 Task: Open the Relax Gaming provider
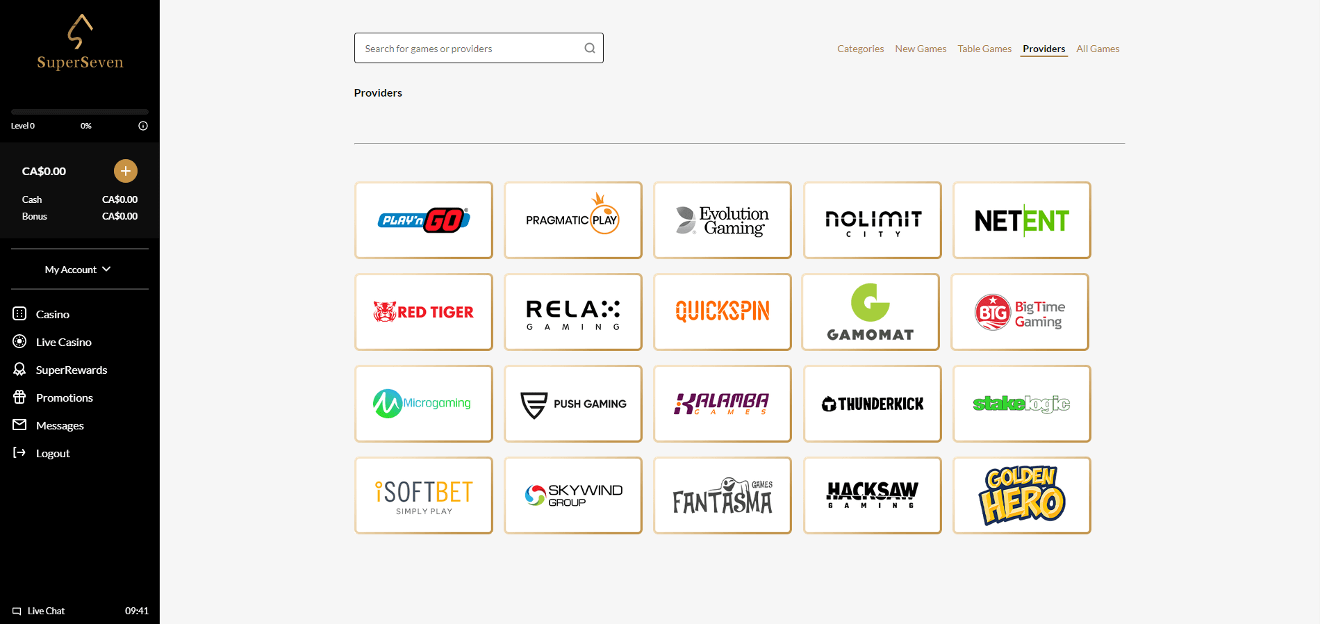(x=573, y=312)
